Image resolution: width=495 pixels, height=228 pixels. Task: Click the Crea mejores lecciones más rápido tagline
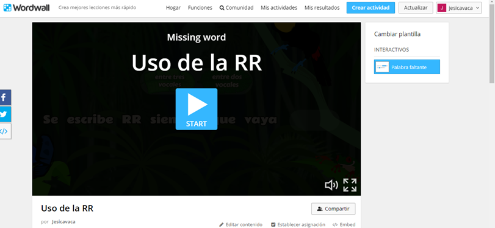(x=97, y=7)
